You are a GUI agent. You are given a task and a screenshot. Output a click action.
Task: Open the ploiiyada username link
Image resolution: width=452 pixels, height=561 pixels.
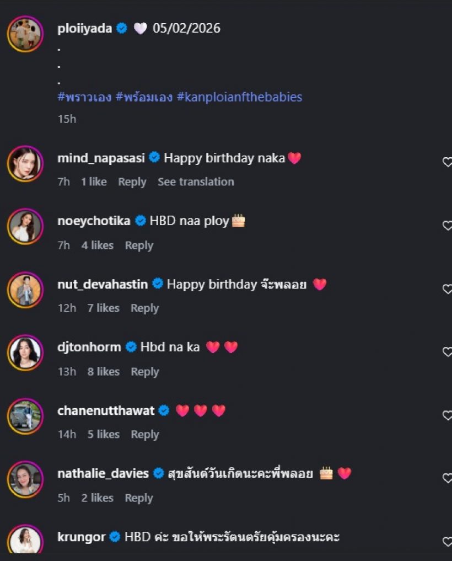[x=85, y=28]
